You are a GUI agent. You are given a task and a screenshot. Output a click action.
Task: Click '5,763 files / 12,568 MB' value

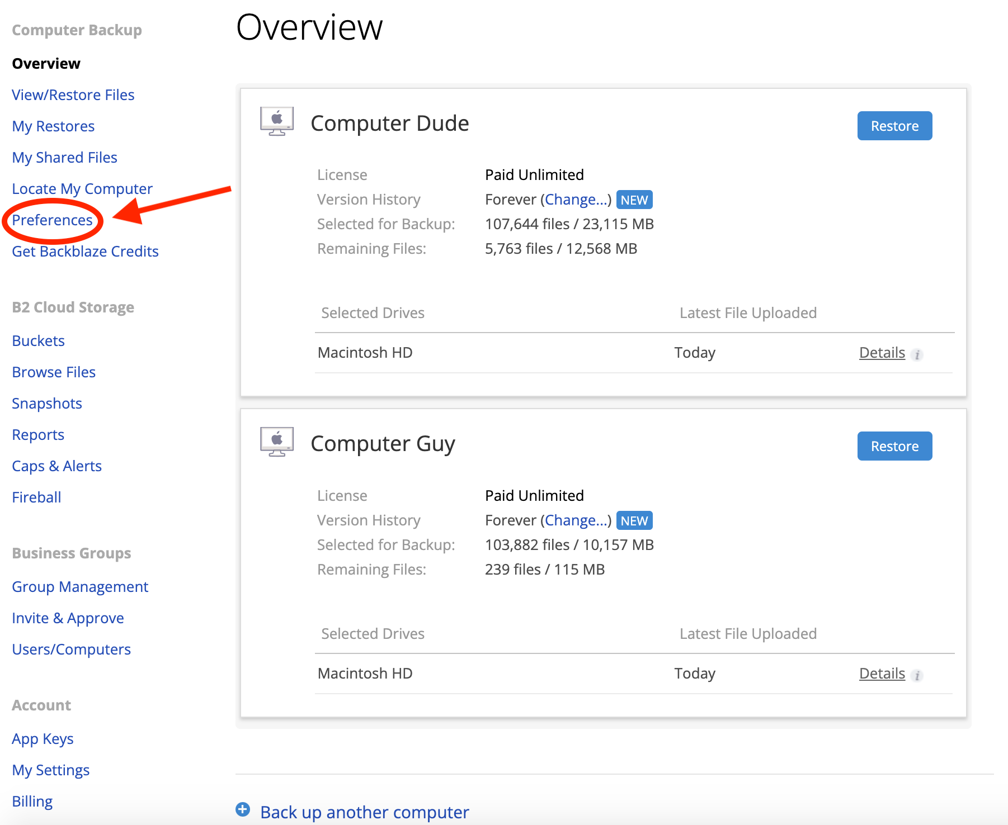[x=561, y=249]
